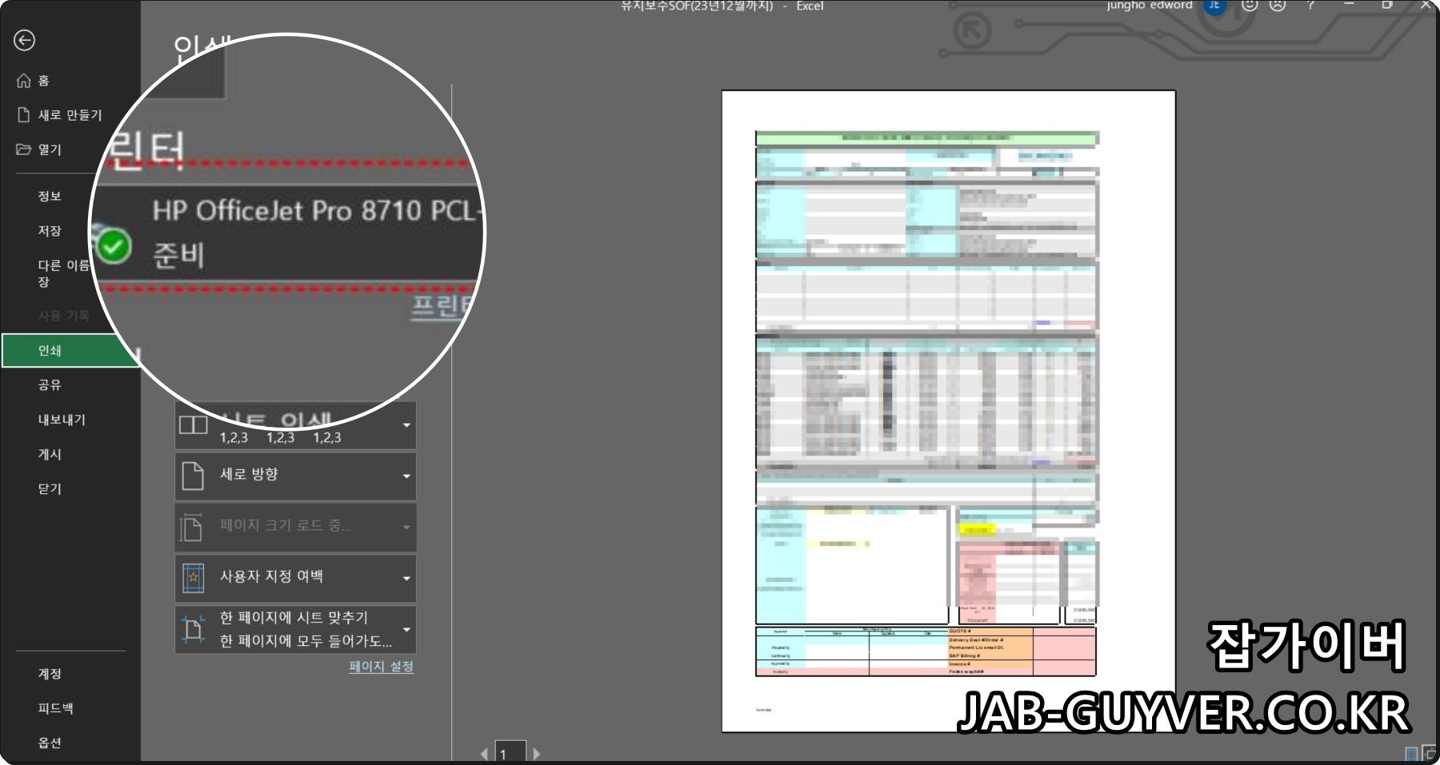Click 저장 to save the workbook

point(50,230)
